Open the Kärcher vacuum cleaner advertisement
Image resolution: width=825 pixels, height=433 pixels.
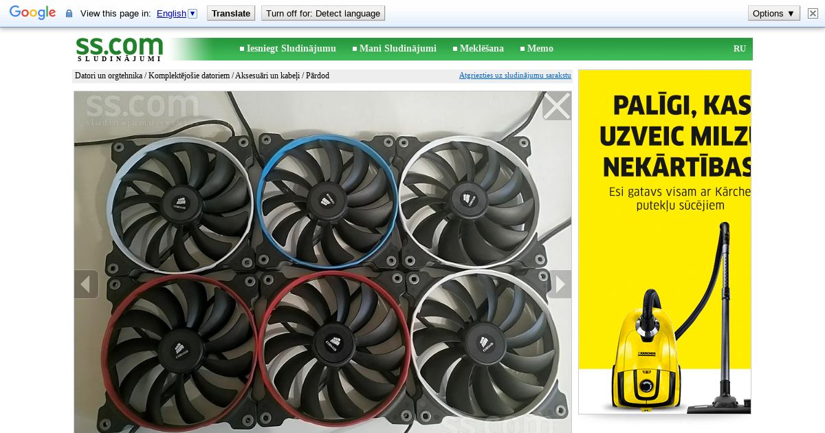(665, 242)
